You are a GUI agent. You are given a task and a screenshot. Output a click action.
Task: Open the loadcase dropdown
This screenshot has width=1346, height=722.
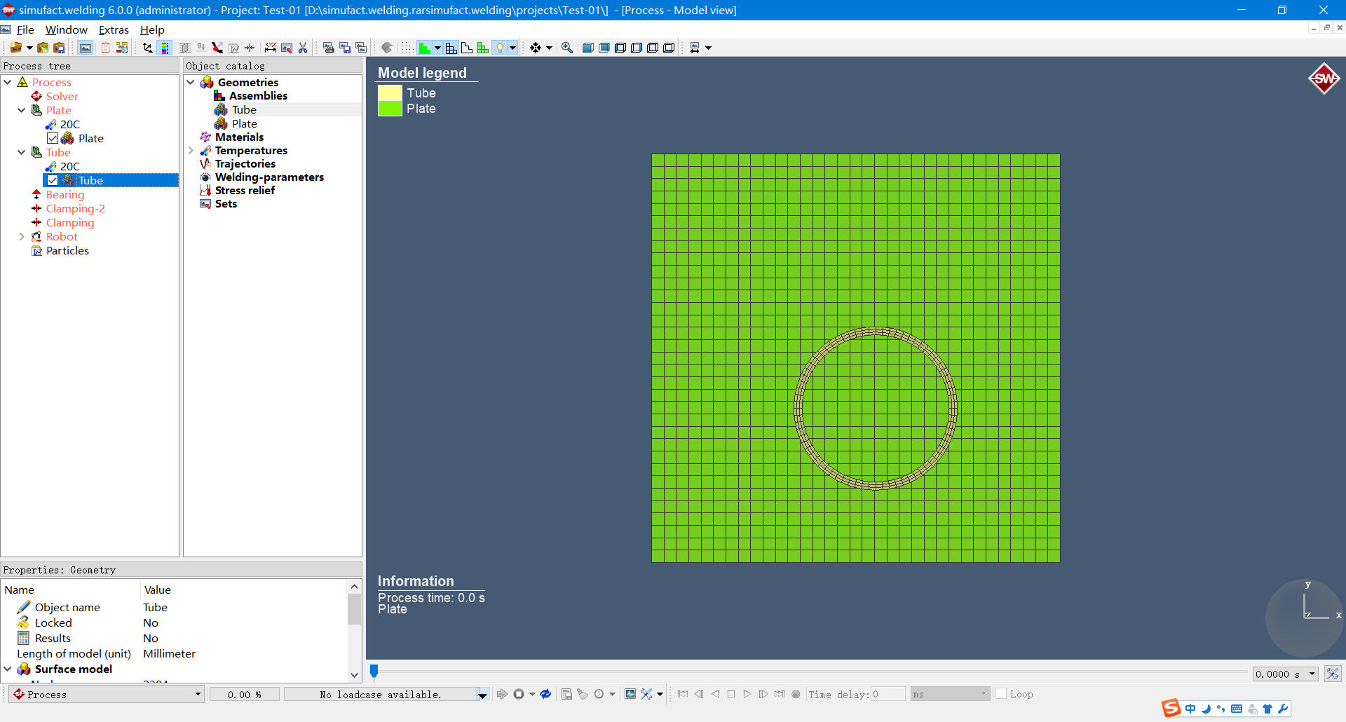pyautogui.click(x=482, y=694)
